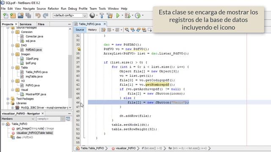Close the Navigator panel tab
Screen dimensions: 271x152
42,114
